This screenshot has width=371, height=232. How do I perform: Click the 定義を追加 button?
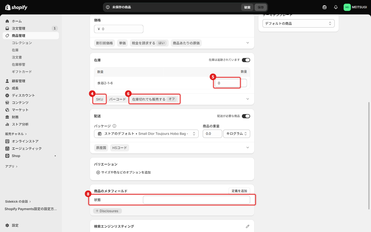pos(239,191)
